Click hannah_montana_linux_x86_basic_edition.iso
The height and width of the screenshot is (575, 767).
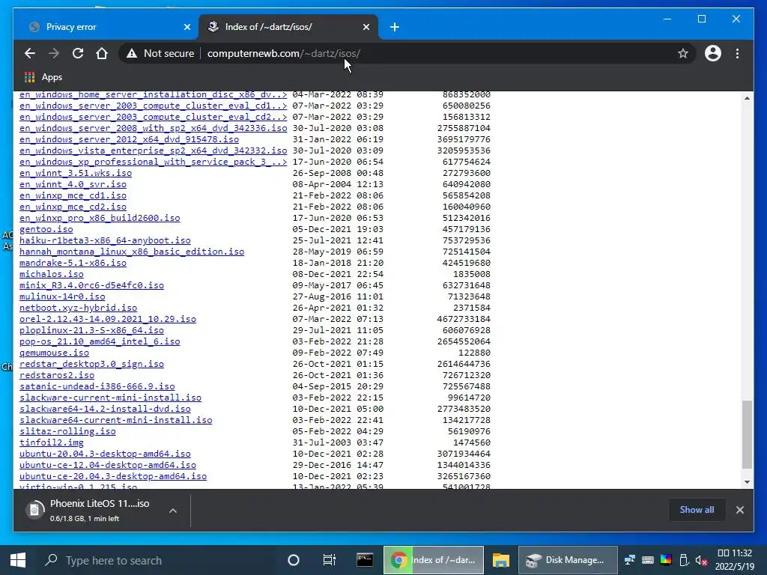(x=132, y=252)
